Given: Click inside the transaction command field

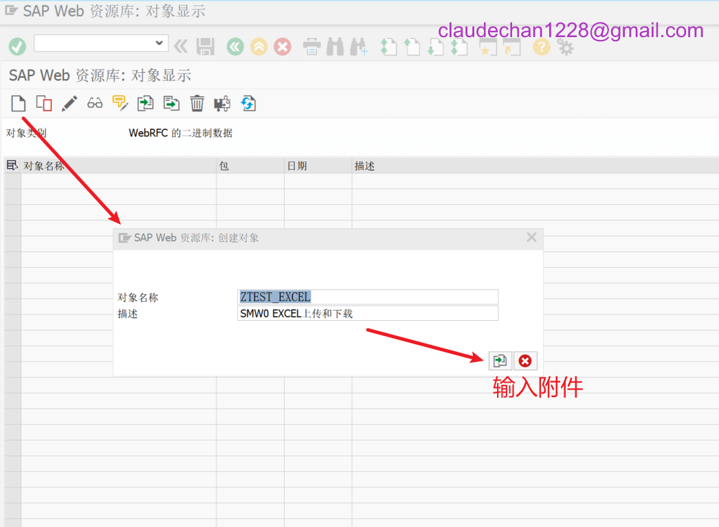Looking at the screenshot, I should click(x=93, y=43).
